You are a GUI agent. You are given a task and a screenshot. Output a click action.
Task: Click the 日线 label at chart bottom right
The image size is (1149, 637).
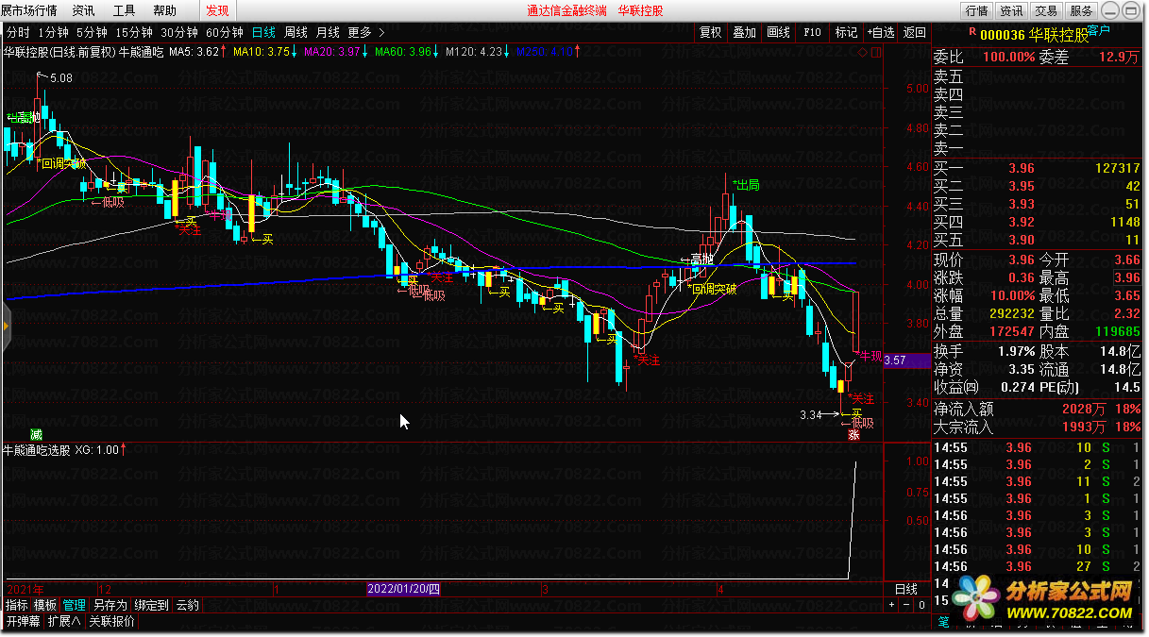pyautogui.click(x=906, y=589)
